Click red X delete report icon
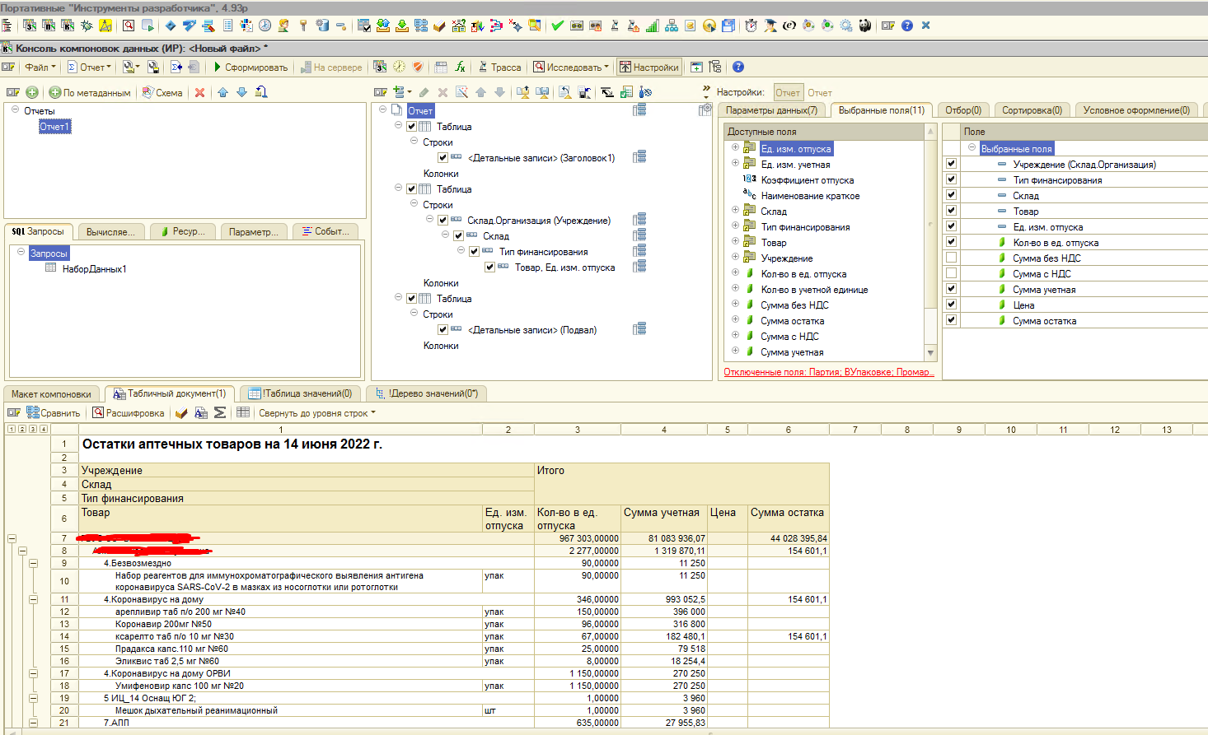Image resolution: width=1208 pixels, height=735 pixels. [x=199, y=92]
